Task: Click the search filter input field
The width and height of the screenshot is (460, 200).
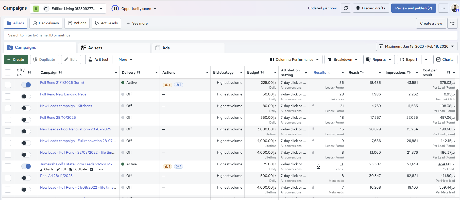Action: [230, 35]
